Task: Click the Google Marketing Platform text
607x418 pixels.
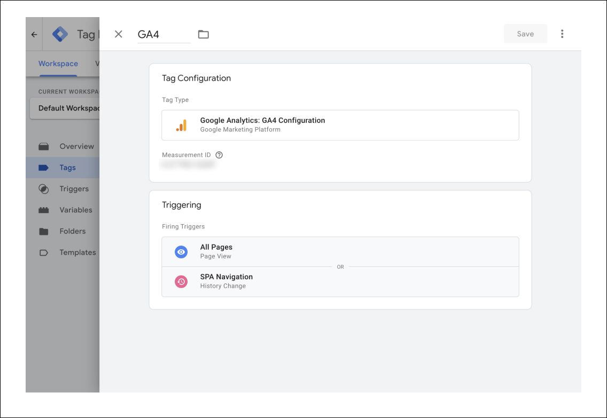Action: [240, 130]
